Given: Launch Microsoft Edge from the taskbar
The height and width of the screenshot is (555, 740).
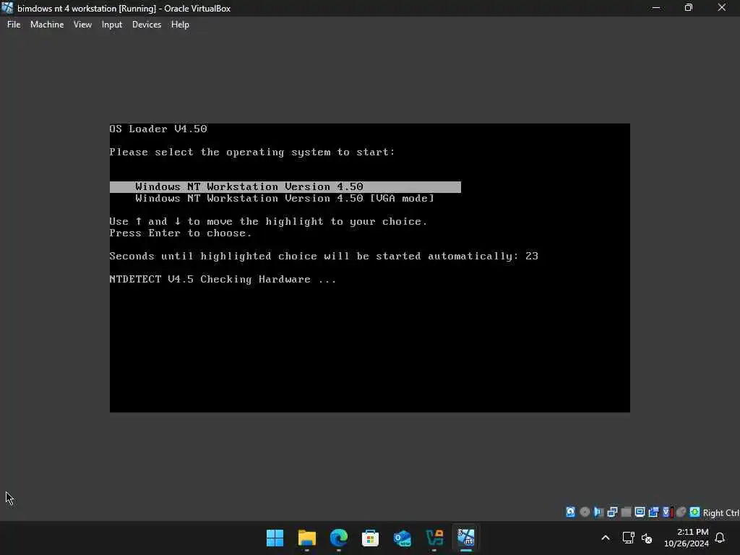Looking at the screenshot, I should (x=338, y=538).
